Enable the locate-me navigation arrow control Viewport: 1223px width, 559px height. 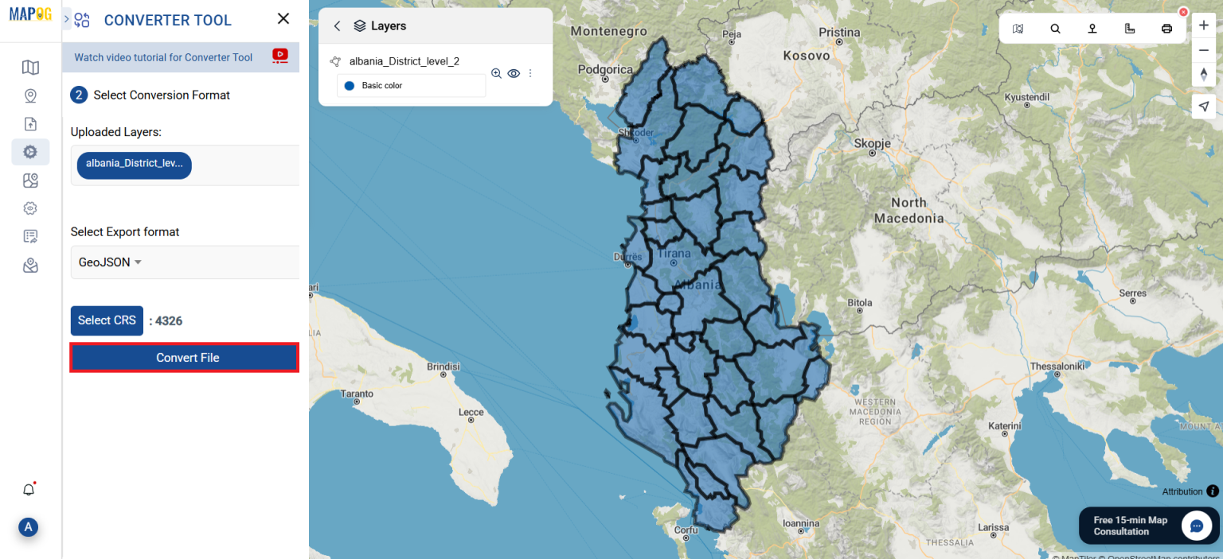click(1203, 106)
